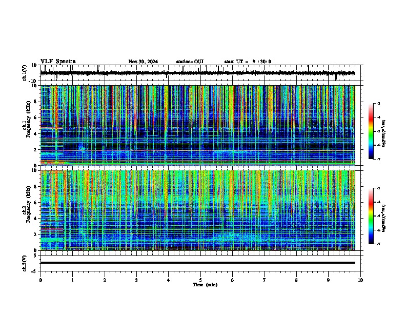Click the ch.1 color bar "-3" label
The width and height of the screenshot is (406, 314).
click(378, 103)
